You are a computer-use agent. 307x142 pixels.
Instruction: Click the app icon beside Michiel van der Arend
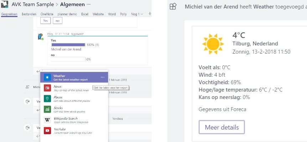(x=173, y=7)
